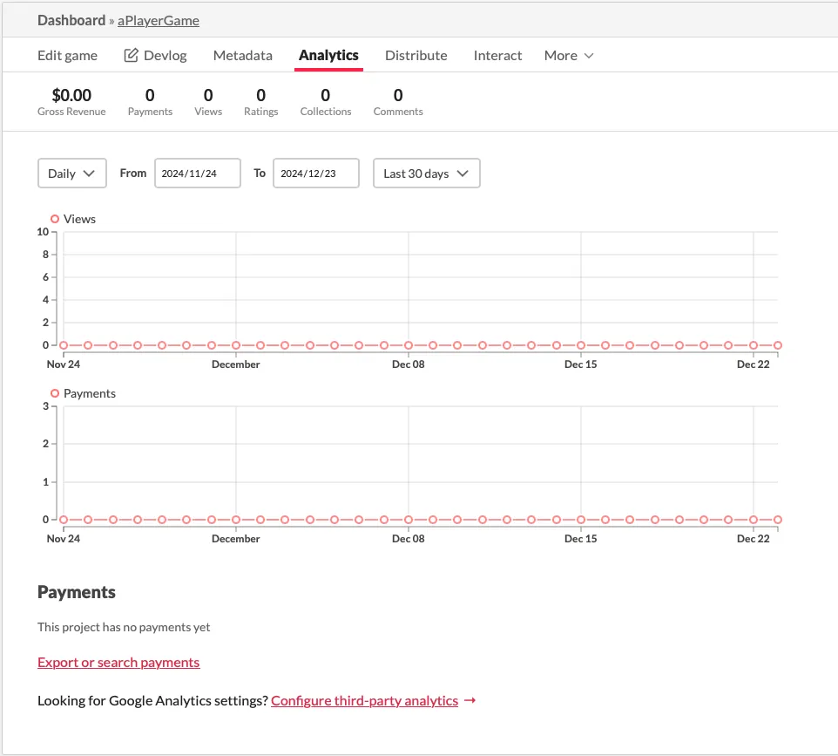Open the aPlayerGame breadcrumb link

[159, 20]
